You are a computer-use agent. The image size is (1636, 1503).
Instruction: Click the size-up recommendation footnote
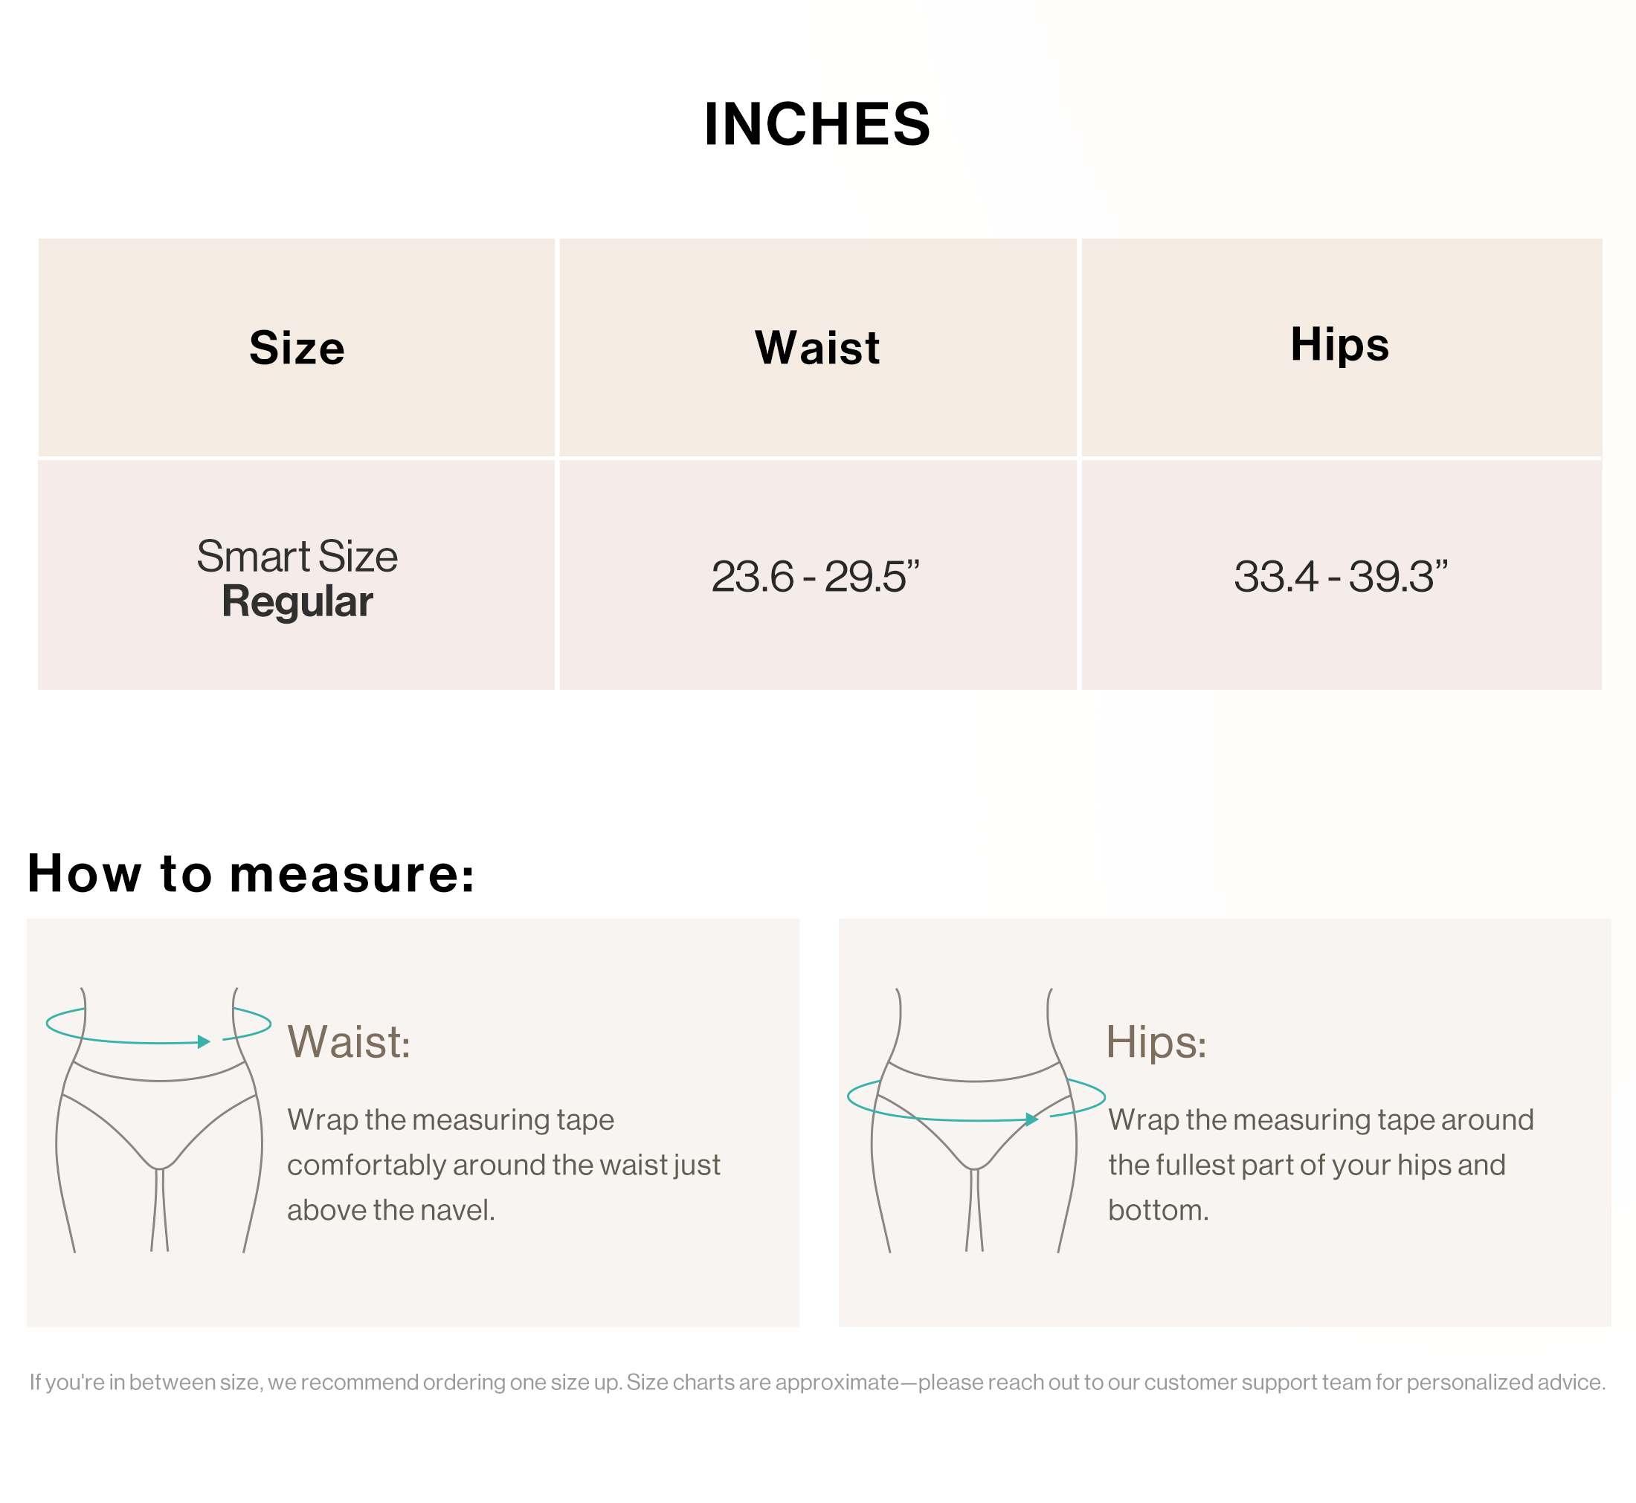coord(817,1382)
